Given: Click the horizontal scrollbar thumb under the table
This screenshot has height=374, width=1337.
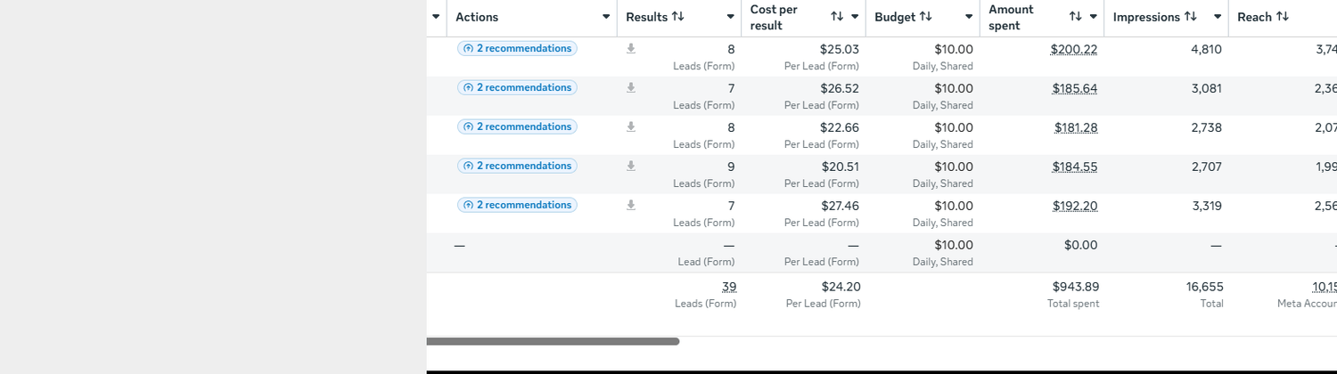Looking at the screenshot, I should tap(553, 341).
